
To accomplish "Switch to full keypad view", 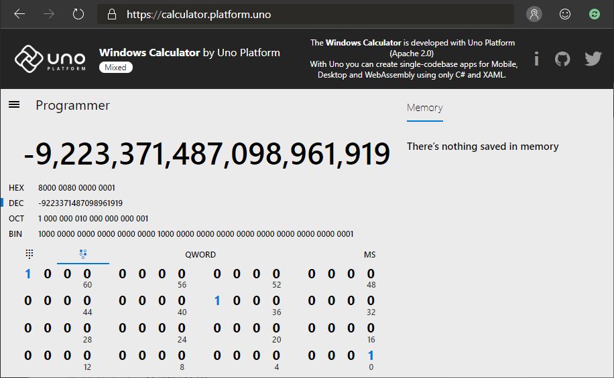I will coord(29,254).
